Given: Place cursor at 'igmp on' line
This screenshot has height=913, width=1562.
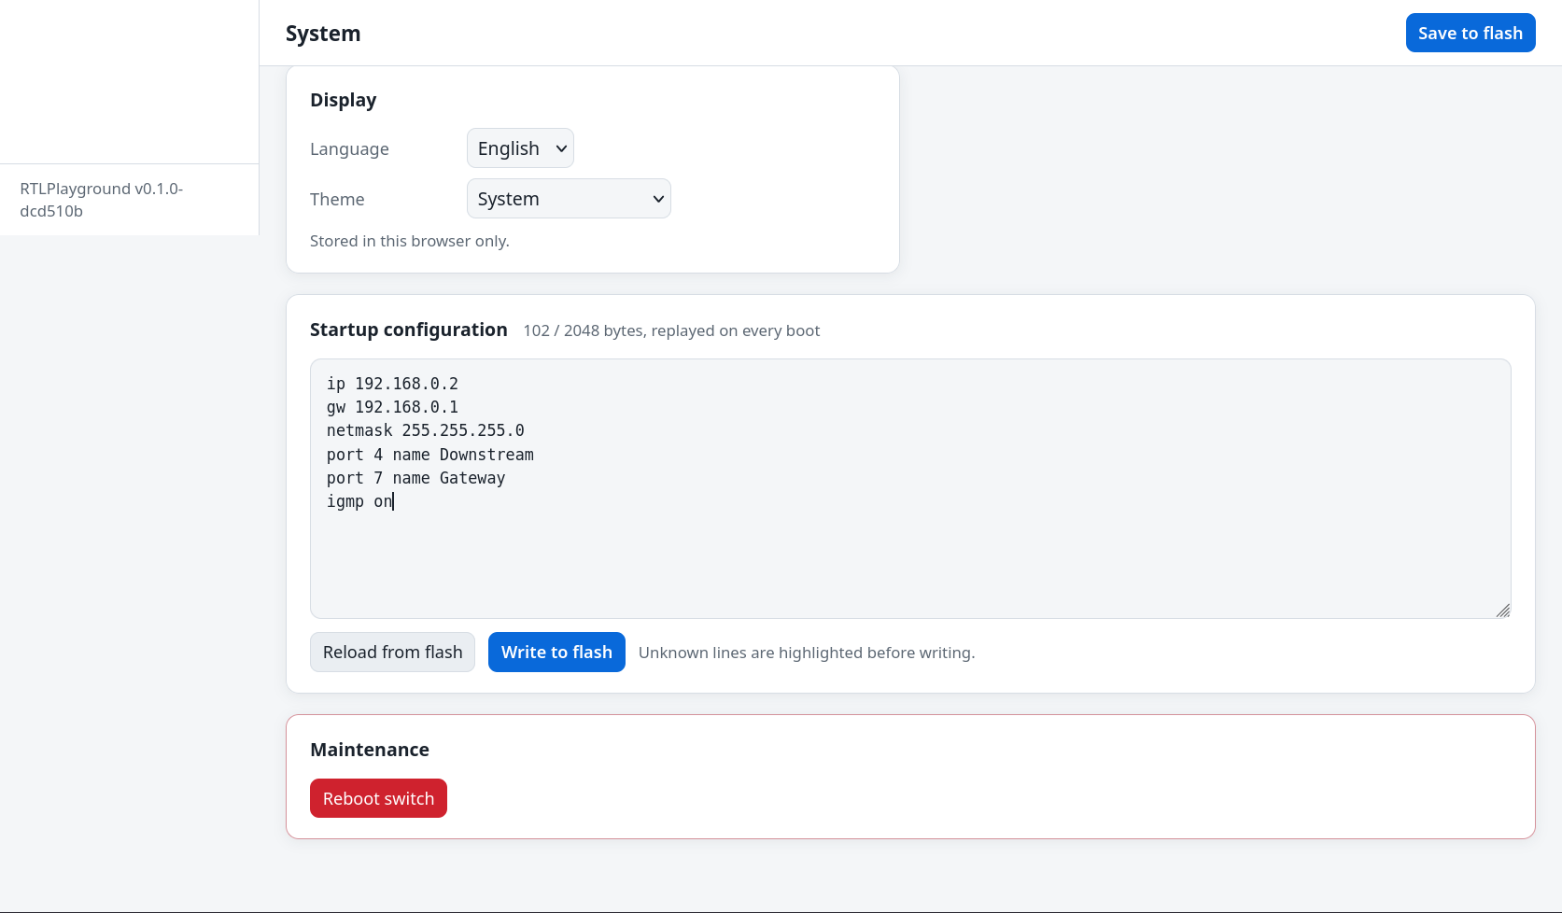Looking at the screenshot, I should 360,501.
